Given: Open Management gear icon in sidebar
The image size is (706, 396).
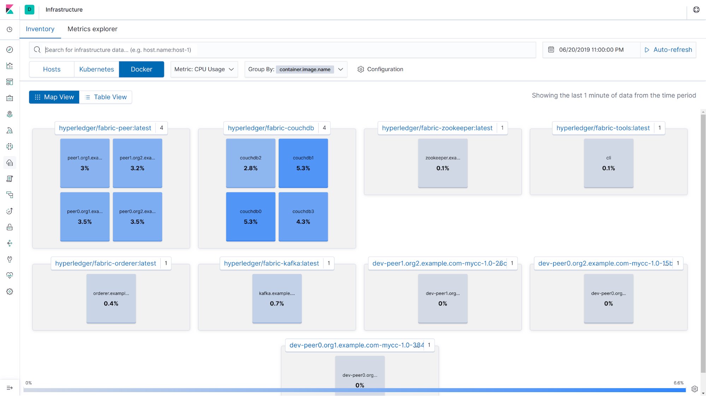Looking at the screenshot, I should (x=10, y=292).
